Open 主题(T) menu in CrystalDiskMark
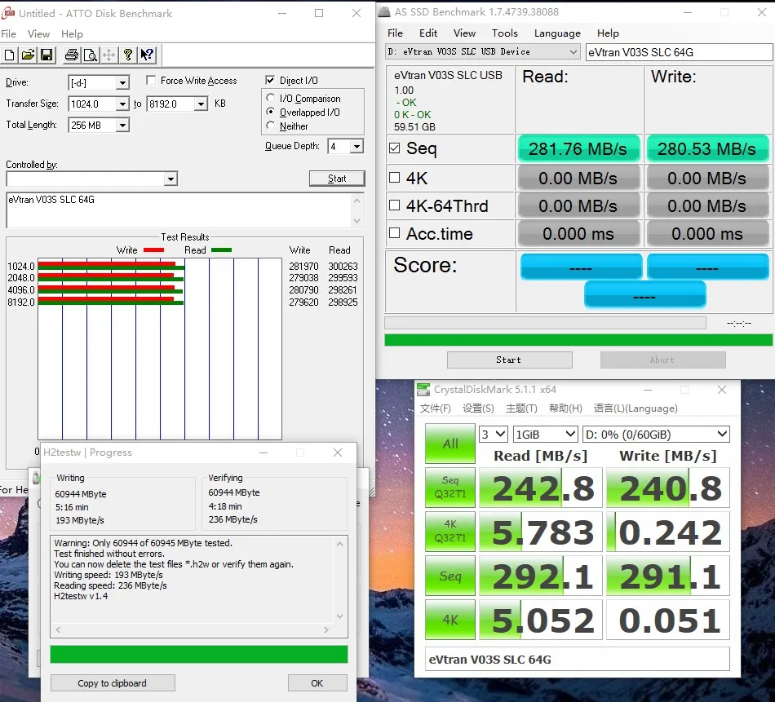Image resolution: width=775 pixels, height=702 pixels. coord(521,408)
